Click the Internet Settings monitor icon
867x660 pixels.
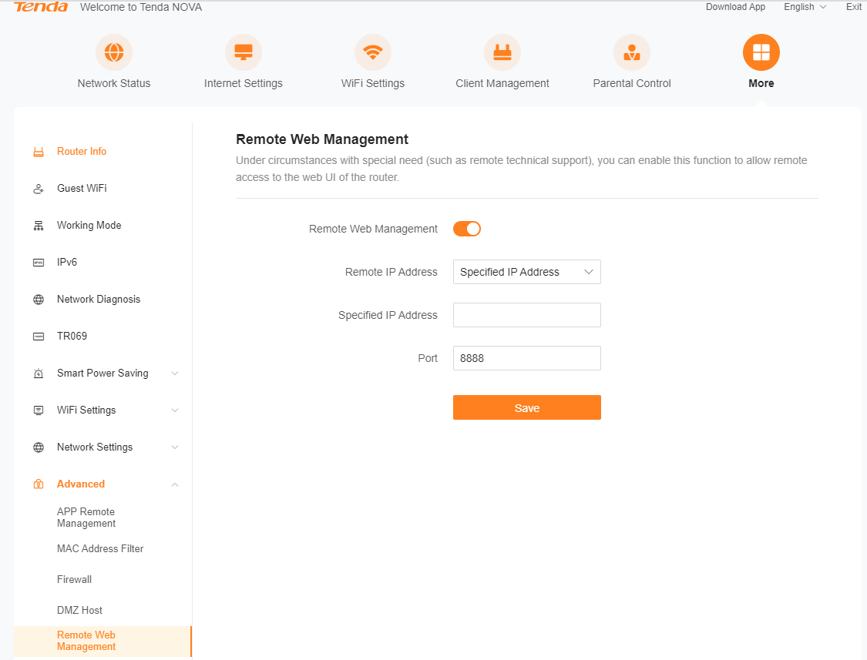244,52
